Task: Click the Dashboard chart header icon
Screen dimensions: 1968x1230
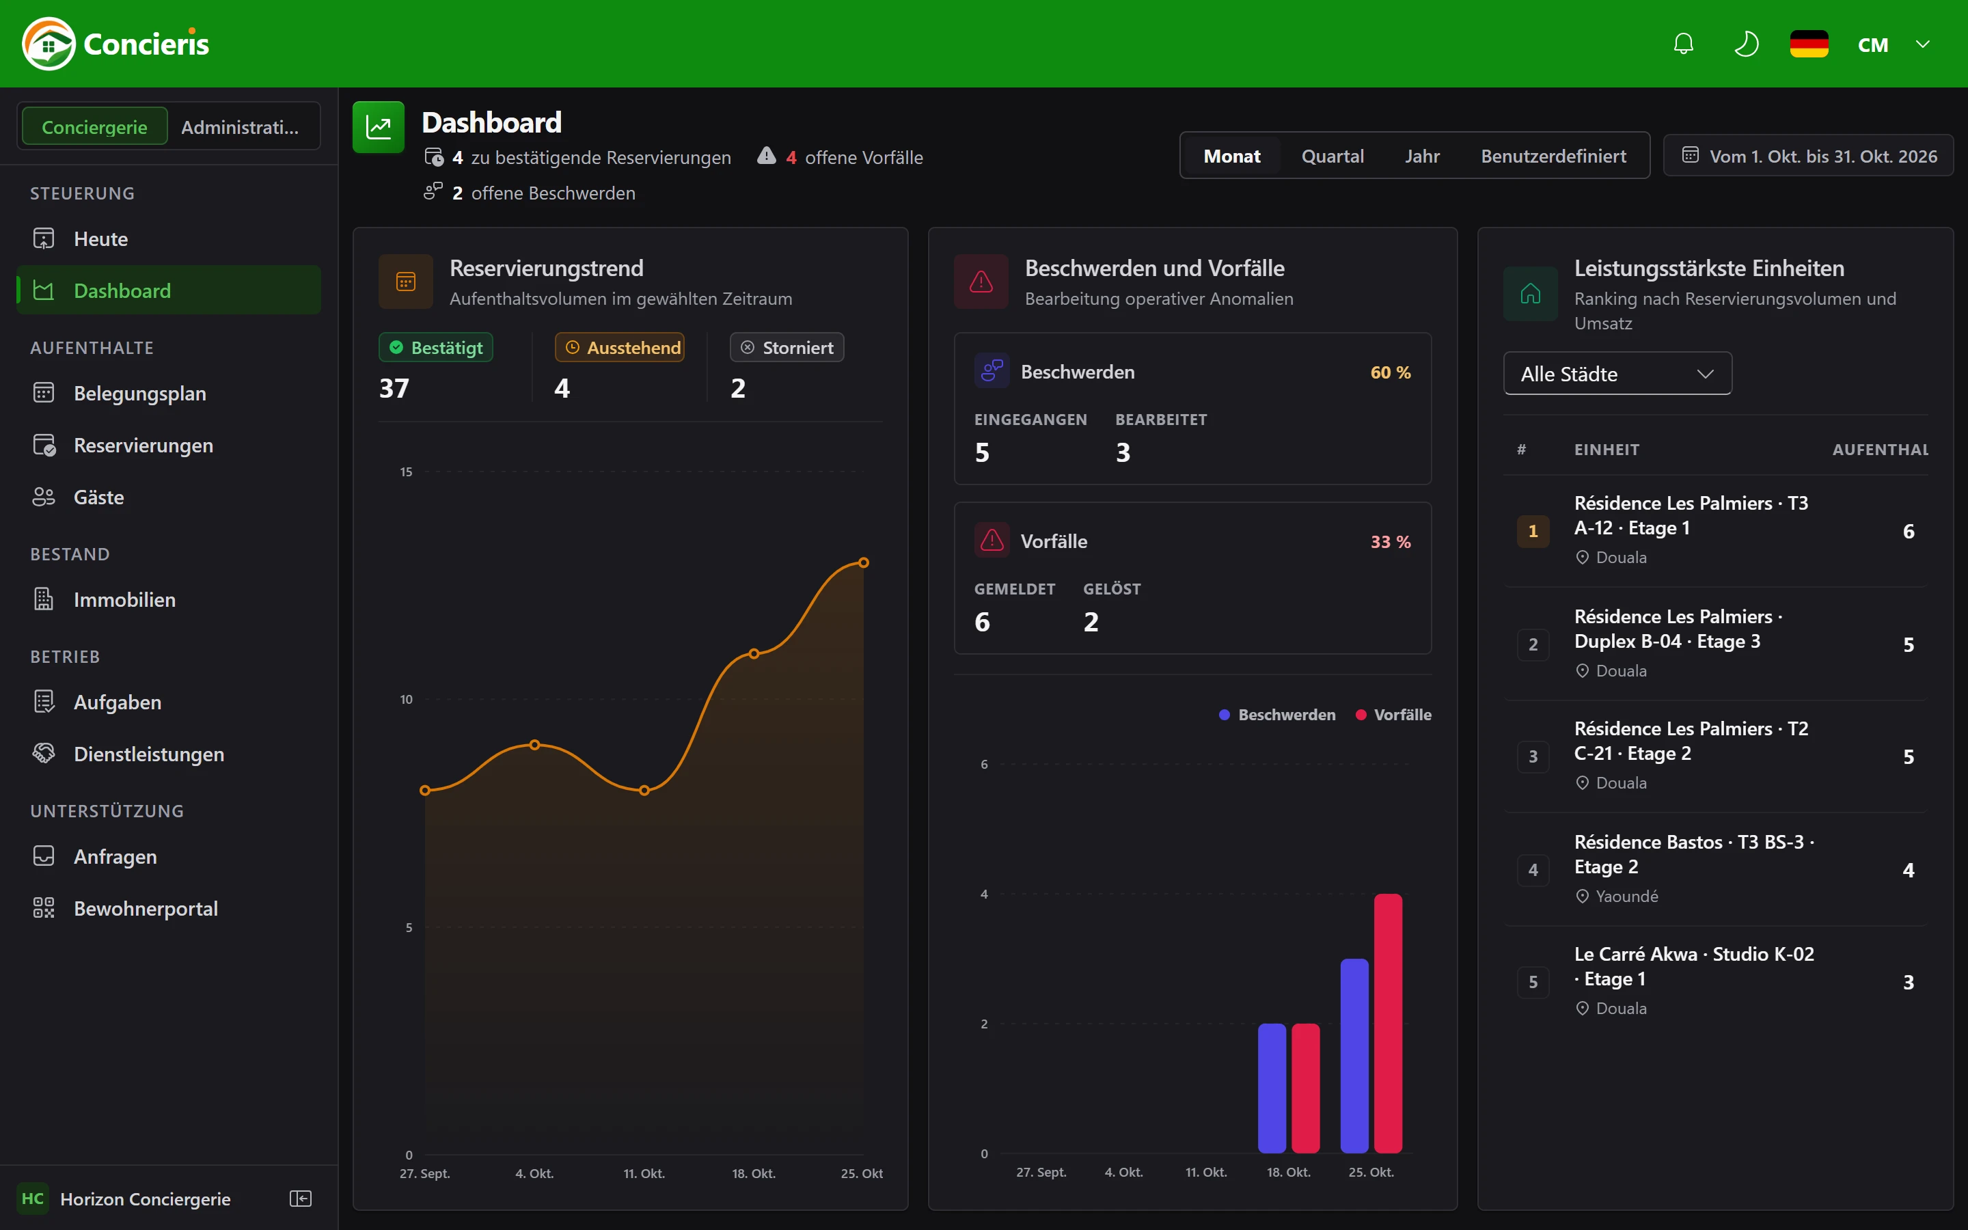Action: click(x=378, y=127)
